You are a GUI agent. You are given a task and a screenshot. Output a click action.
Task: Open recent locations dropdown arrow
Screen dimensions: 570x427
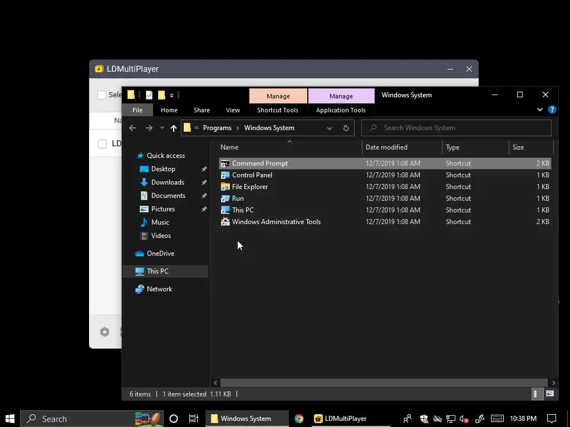[x=162, y=128]
